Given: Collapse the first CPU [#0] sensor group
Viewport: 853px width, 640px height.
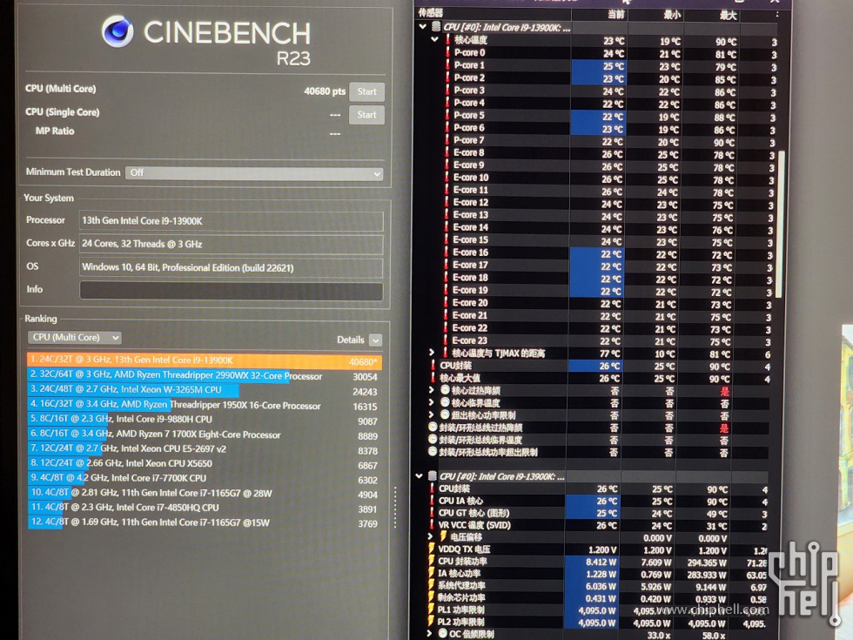Looking at the screenshot, I should [x=423, y=26].
